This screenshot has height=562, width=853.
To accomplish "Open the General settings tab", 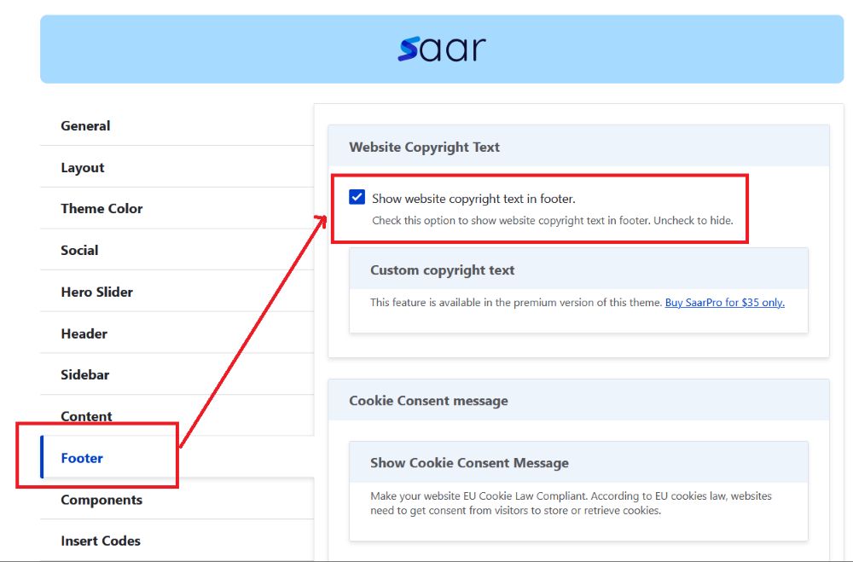I will coord(85,125).
